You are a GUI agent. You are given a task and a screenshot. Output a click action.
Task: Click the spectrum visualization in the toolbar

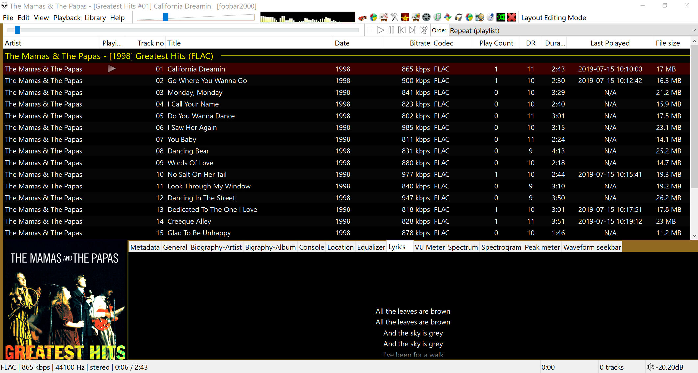point(307,17)
